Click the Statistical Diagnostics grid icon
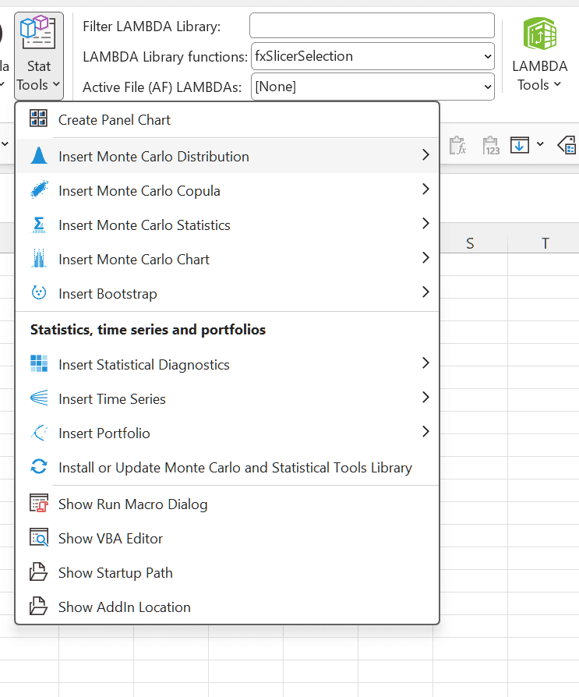 (39, 363)
